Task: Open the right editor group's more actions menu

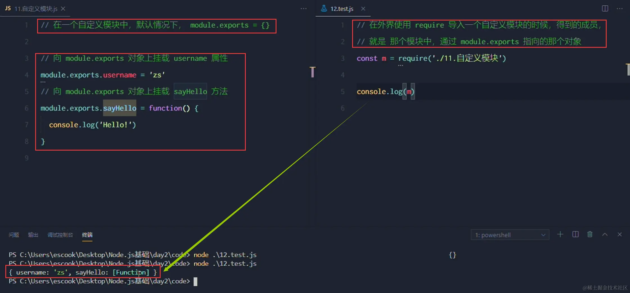Action: click(x=620, y=9)
